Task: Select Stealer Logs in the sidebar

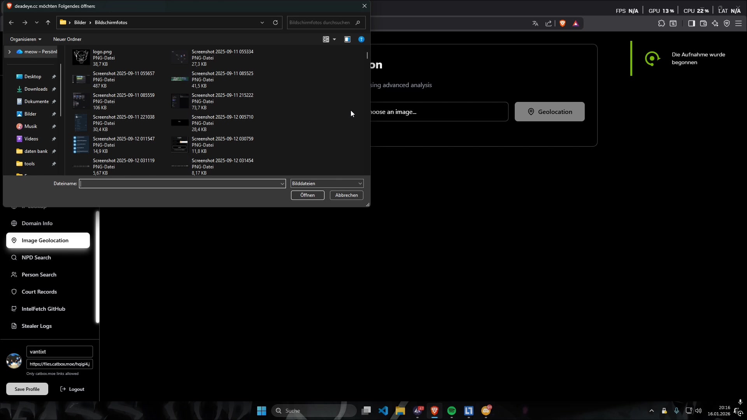Action: tap(37, 326)
